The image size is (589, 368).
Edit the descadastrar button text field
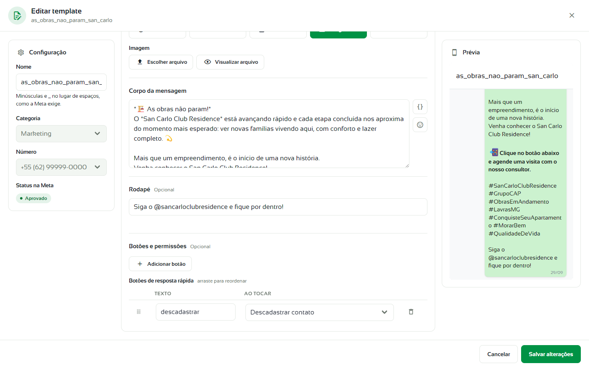tap(196, 312)
